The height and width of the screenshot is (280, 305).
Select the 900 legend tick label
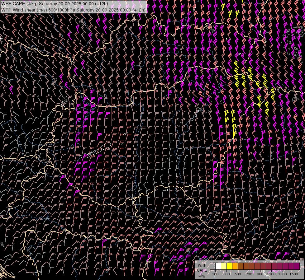pyautogui.click(x=260, y=274)
